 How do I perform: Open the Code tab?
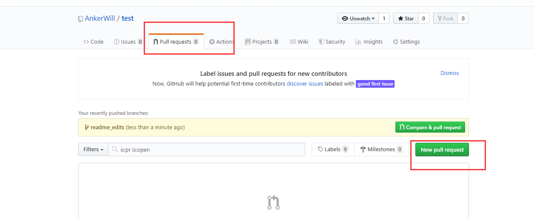[x=94, y=42]
